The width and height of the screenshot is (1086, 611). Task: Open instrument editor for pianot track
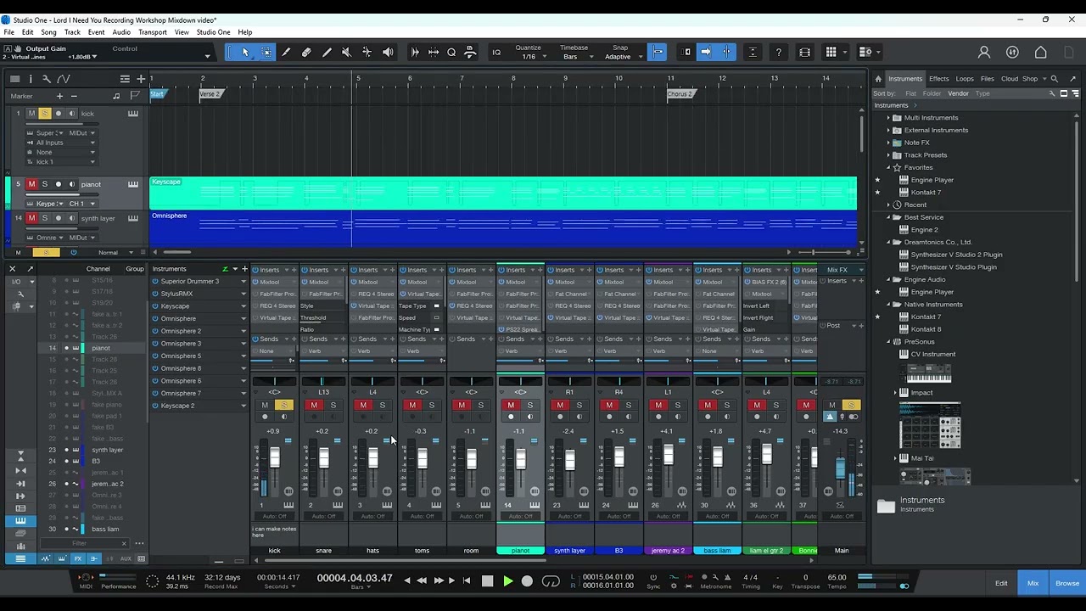[133, 184]
